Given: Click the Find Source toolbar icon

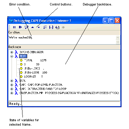Looking at the screenshot, I should [x=58, y=27].
